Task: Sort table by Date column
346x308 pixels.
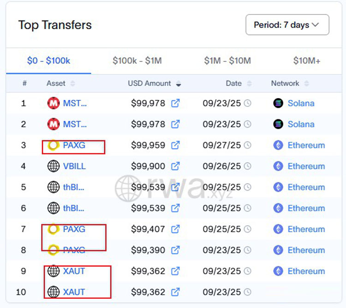Action: (x=250, y=84)
